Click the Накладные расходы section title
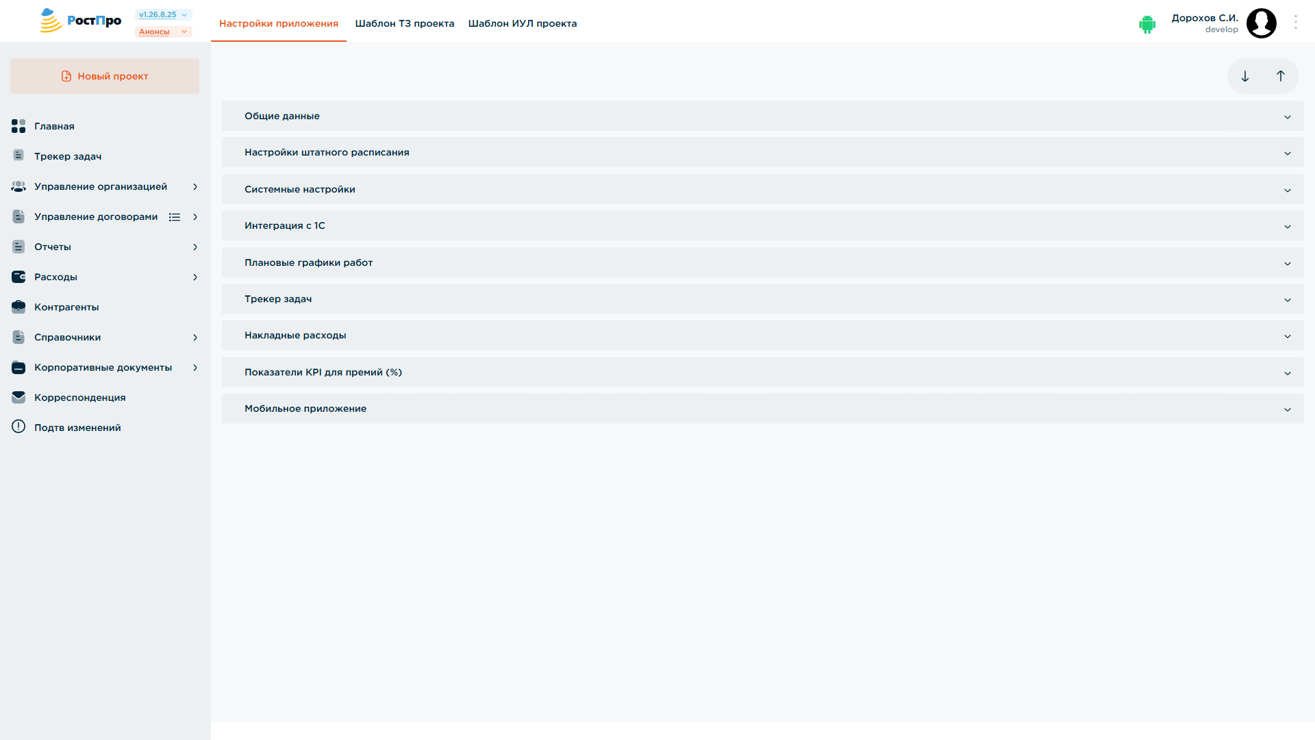 (295, 335)
